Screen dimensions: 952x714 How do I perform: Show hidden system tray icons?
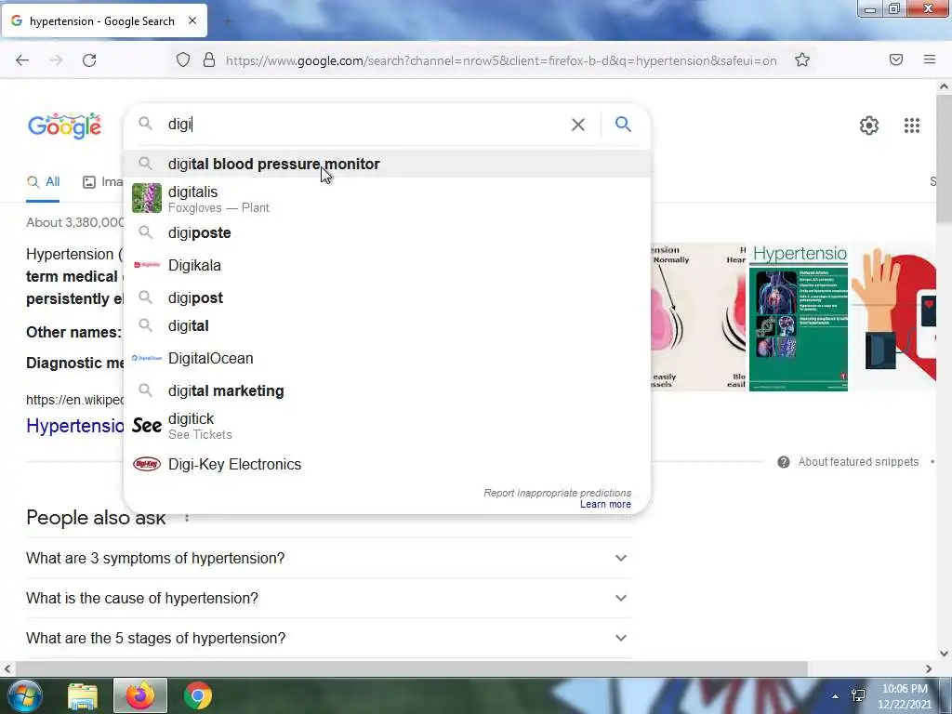(x=835, y=696)
